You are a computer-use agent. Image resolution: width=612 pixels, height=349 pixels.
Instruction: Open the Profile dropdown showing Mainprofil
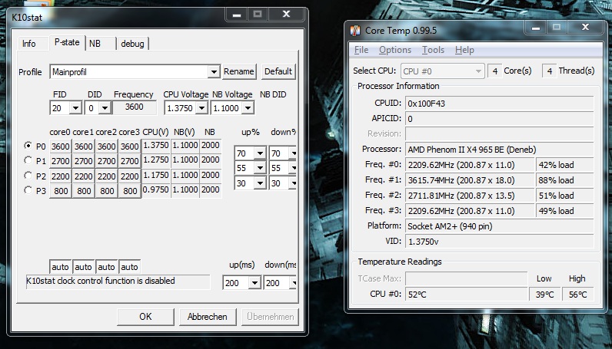[214, 71]
